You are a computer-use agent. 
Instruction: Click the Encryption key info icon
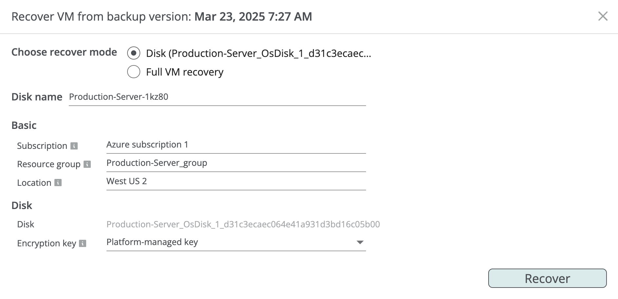tap(83, 243)
